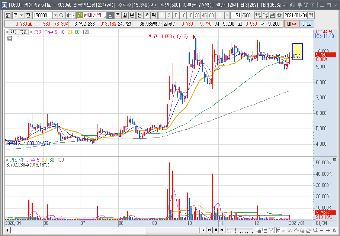
Task: Click the 주 market type selector button
Action: pyautogui.click(x=16, y=15)
